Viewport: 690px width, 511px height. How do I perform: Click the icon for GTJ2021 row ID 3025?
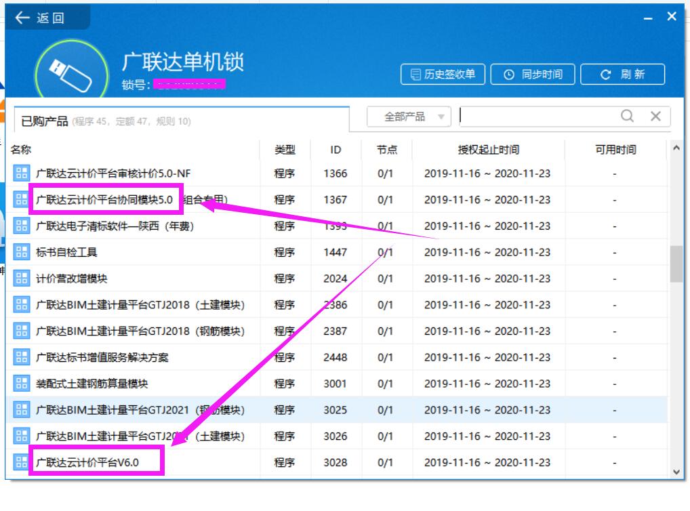21,410
